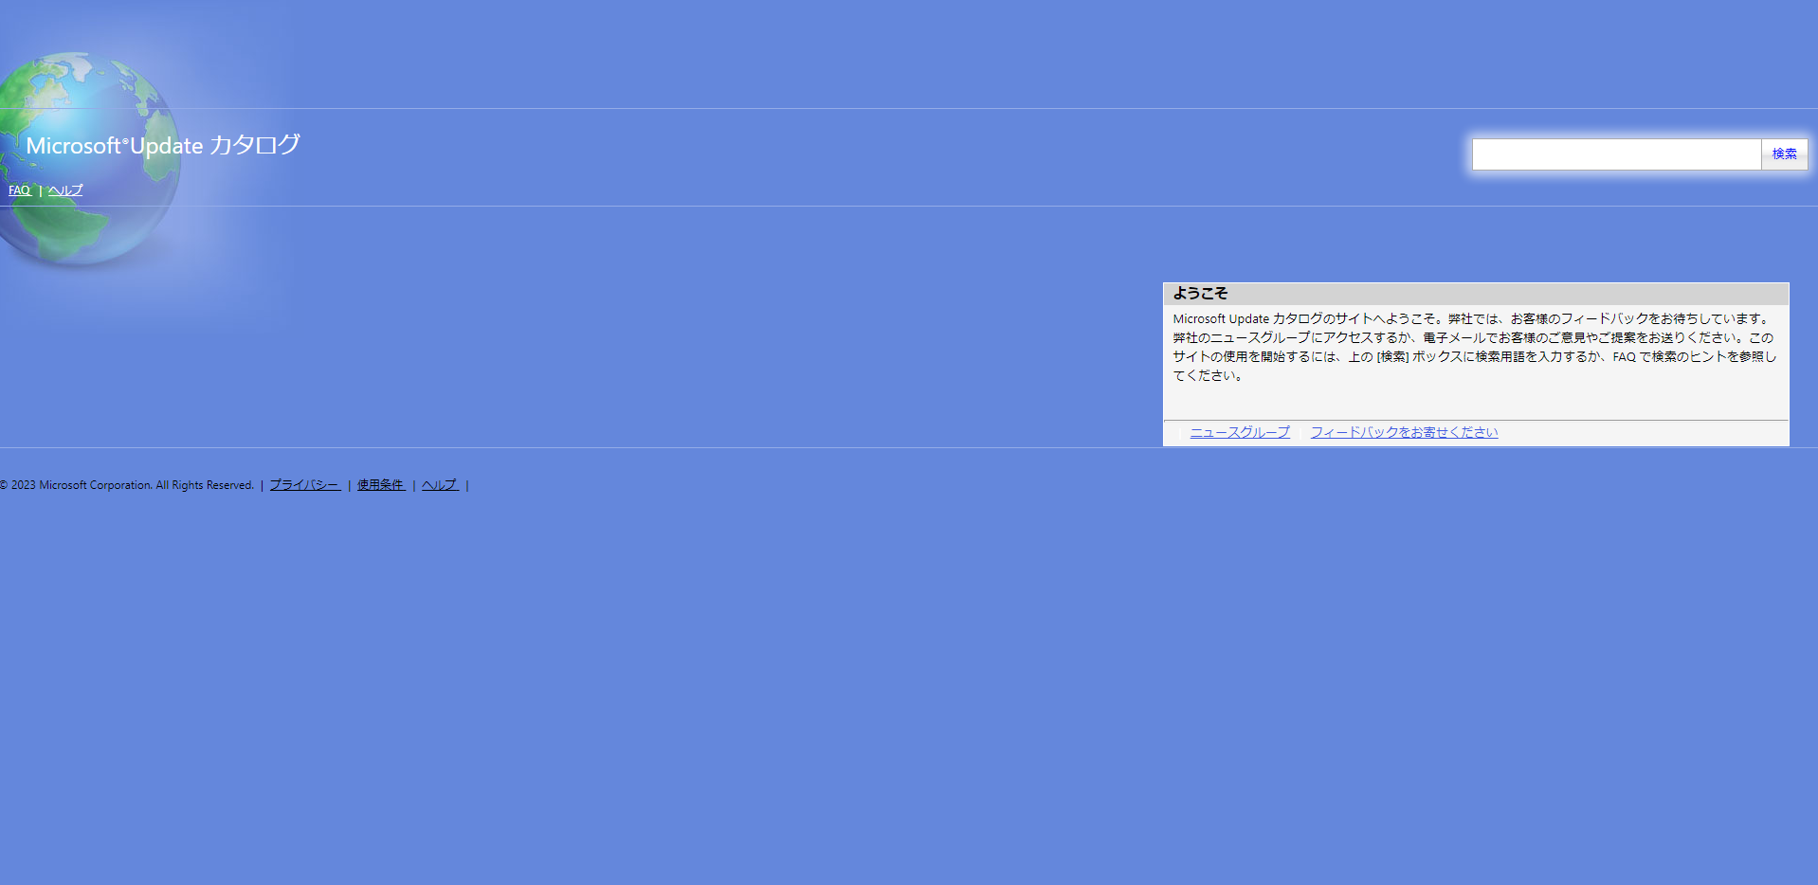1818x885 pixels.
Task: Open the プライバシー footer link
Action: tap(304, 485)
